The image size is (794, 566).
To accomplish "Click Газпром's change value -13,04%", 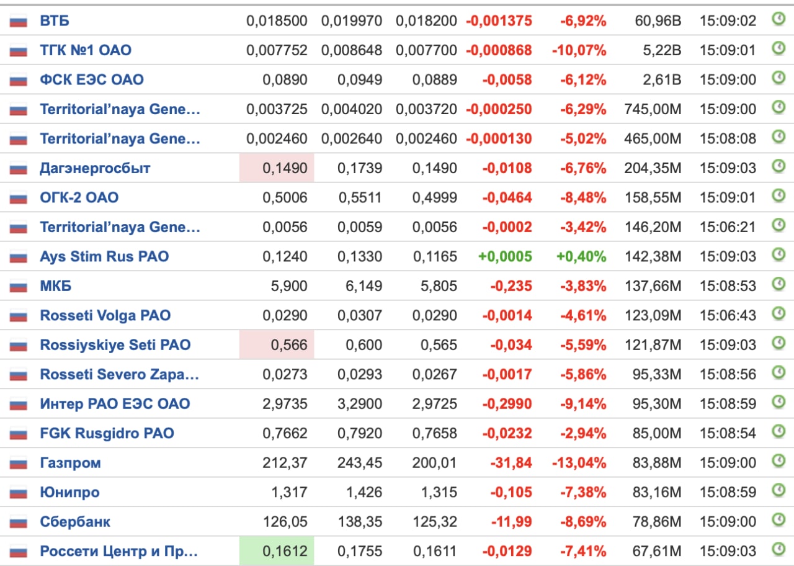I will click(579, 463).
